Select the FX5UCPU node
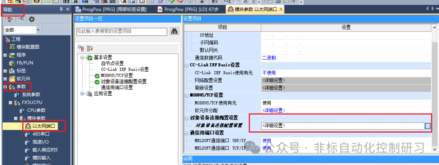This screenshot has width=439, height=165. (x=32, y=102)
